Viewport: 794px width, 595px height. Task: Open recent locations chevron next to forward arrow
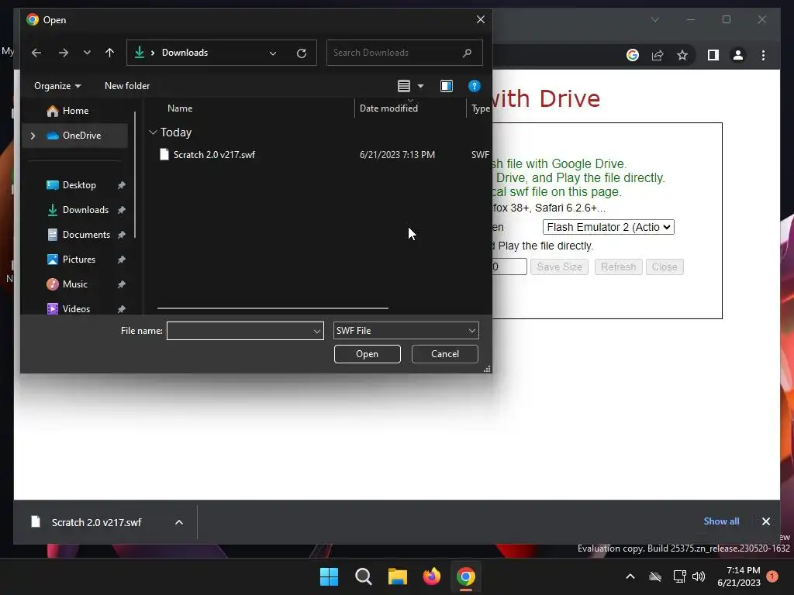[x=87, y=53]
